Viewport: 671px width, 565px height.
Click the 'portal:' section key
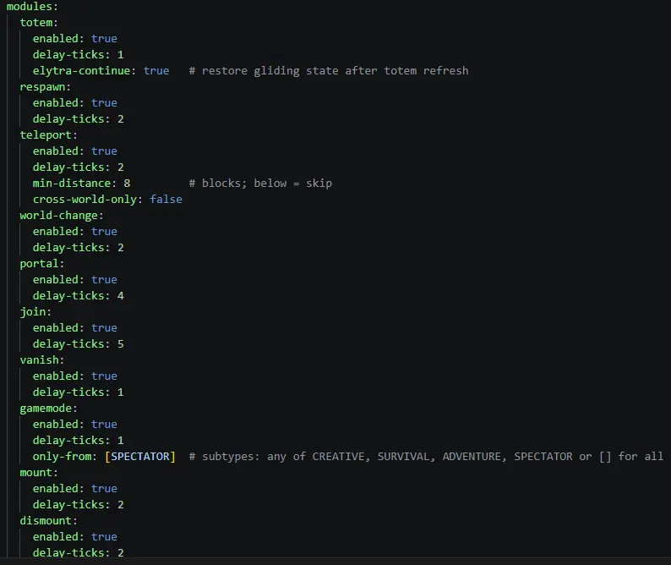(x=42, y=263)
